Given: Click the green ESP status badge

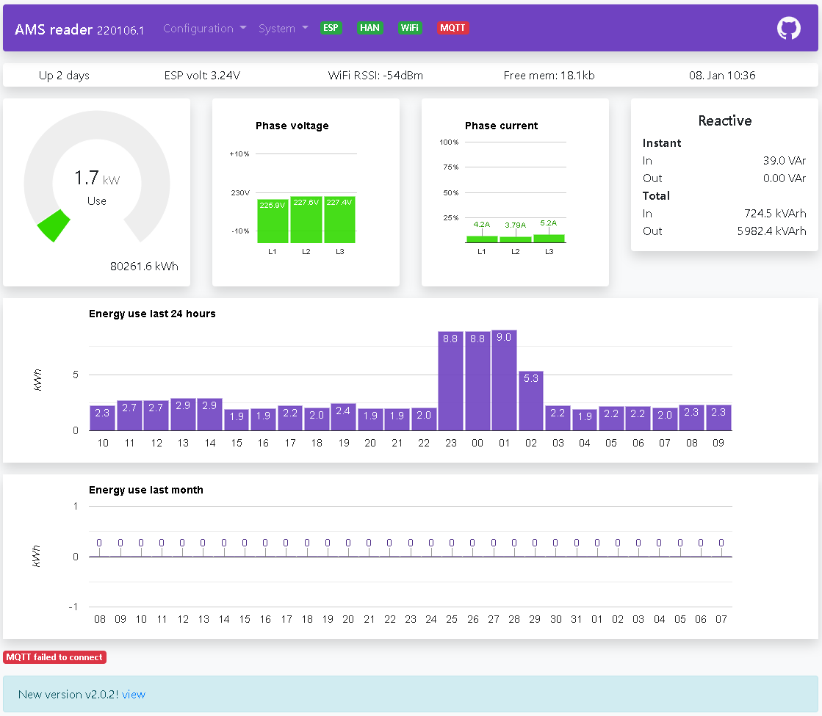Looking at the screenshot, I should click(x=331, y=27).
